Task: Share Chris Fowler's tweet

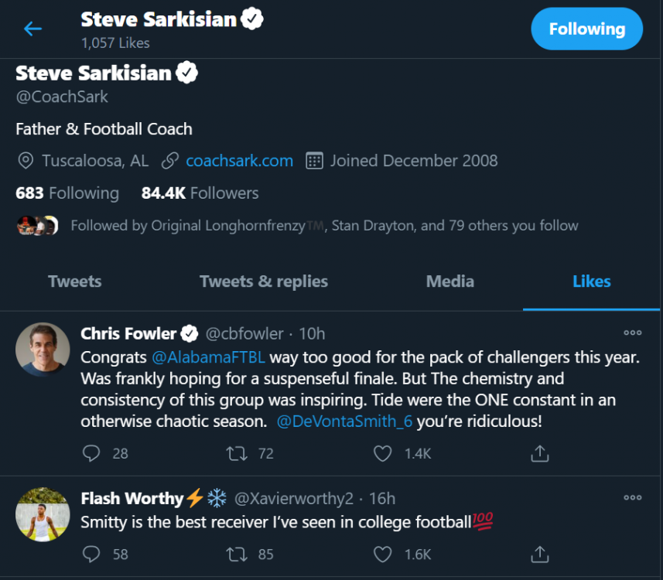Action: [x=540, y=453]
